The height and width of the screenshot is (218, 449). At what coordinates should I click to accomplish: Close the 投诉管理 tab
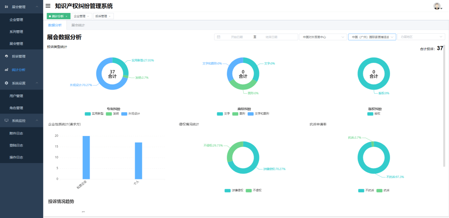click(109, 16)
